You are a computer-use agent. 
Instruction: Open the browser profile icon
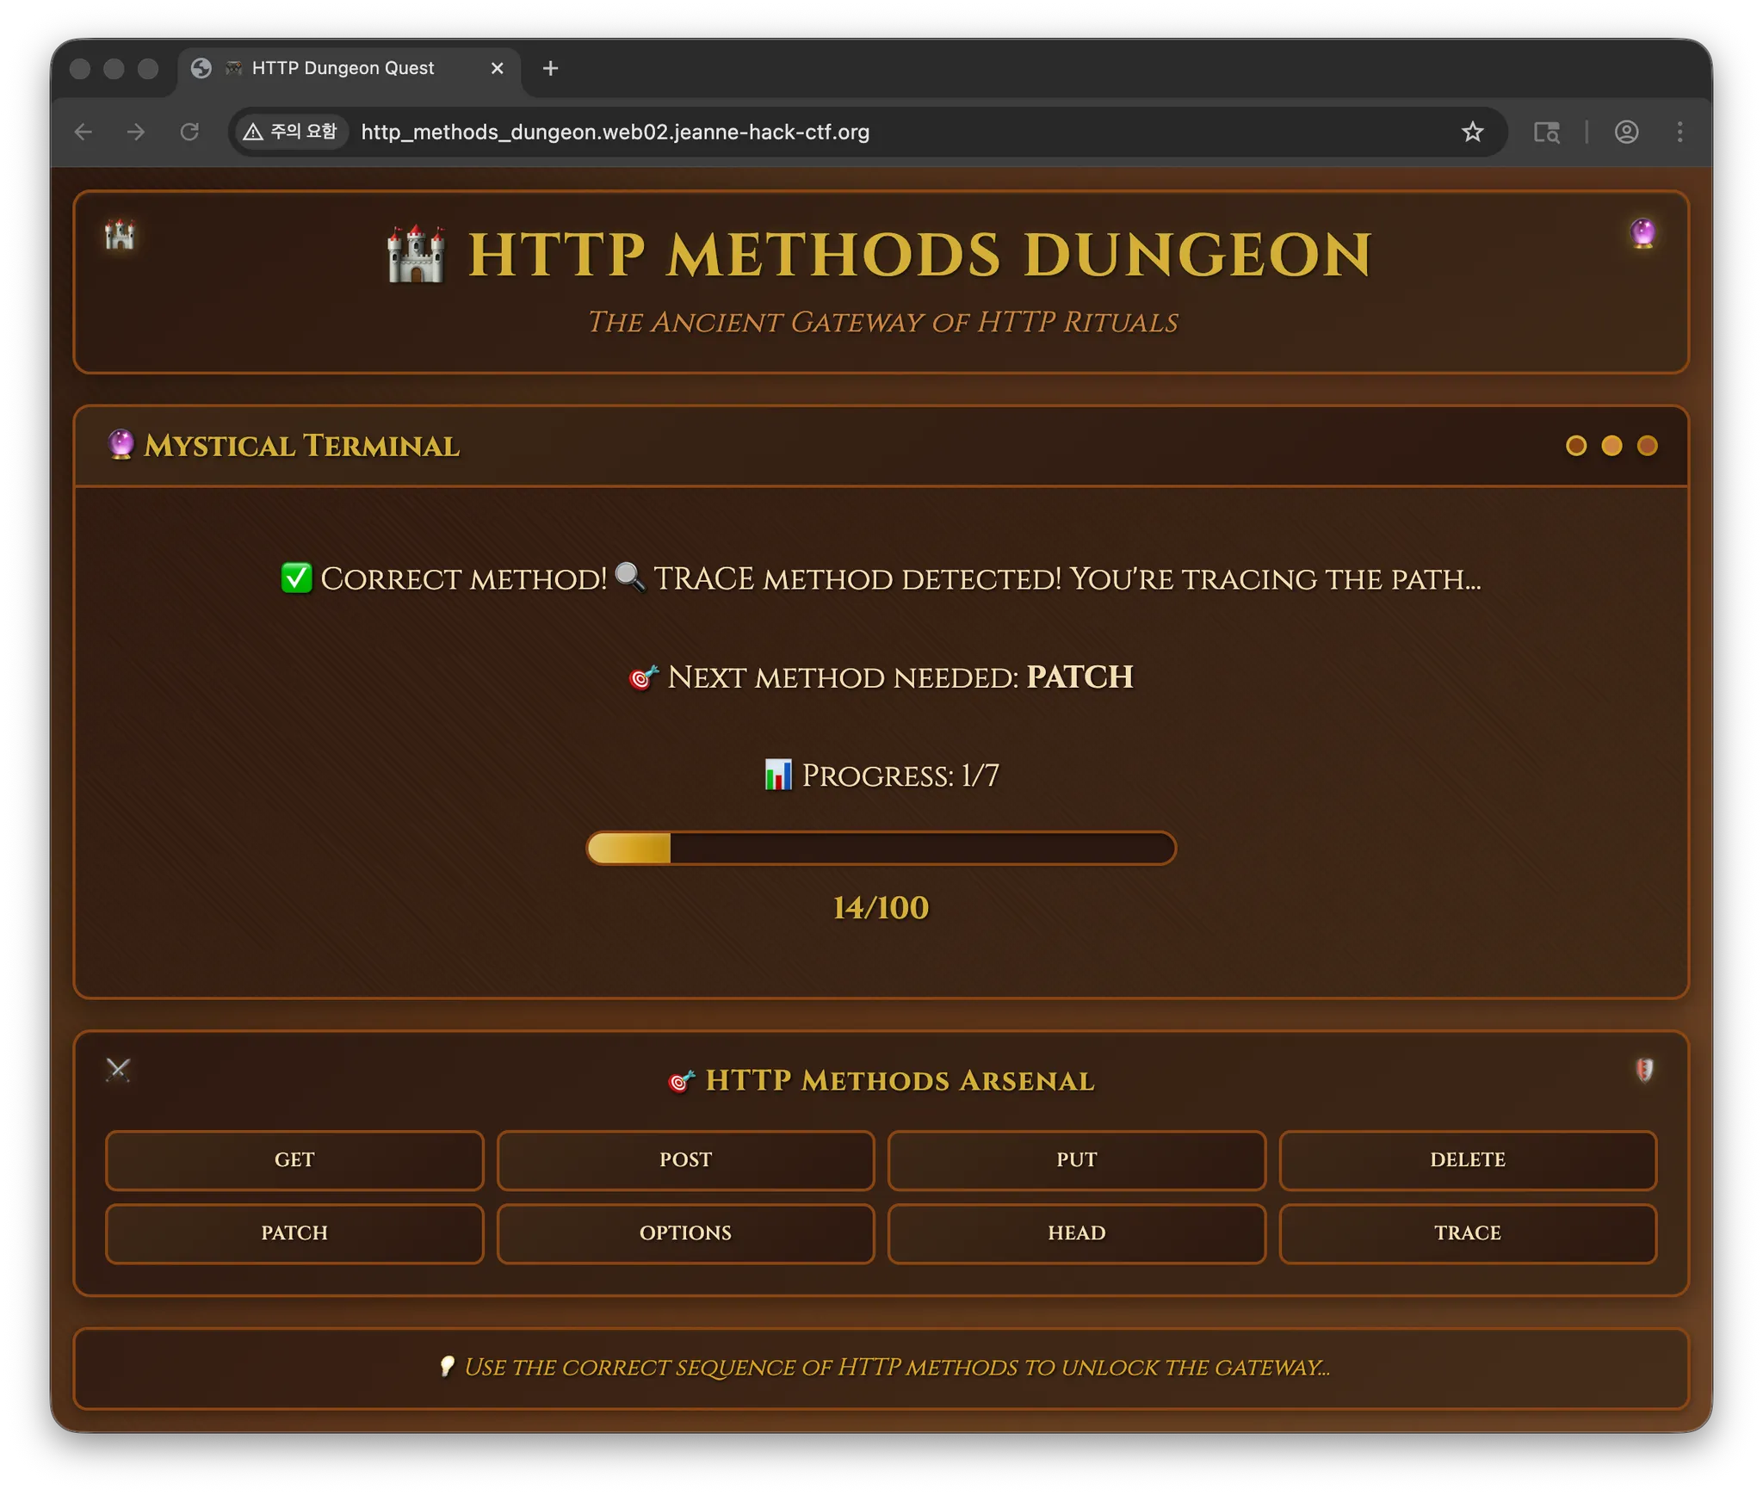1626,132
